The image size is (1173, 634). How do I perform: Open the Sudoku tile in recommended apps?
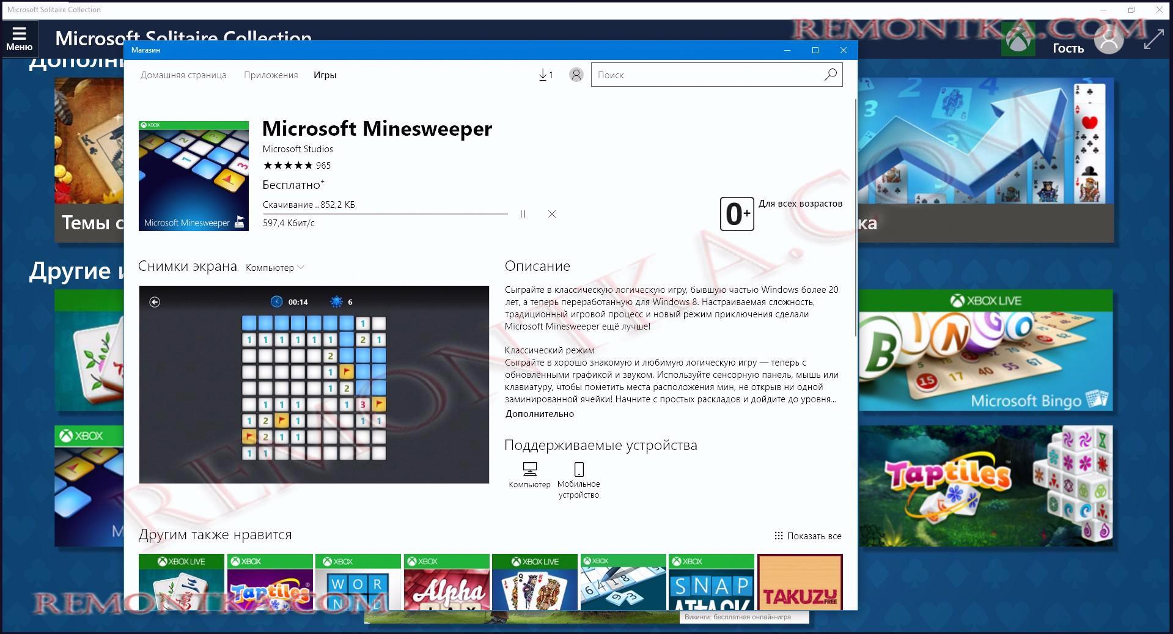[623, 582]
